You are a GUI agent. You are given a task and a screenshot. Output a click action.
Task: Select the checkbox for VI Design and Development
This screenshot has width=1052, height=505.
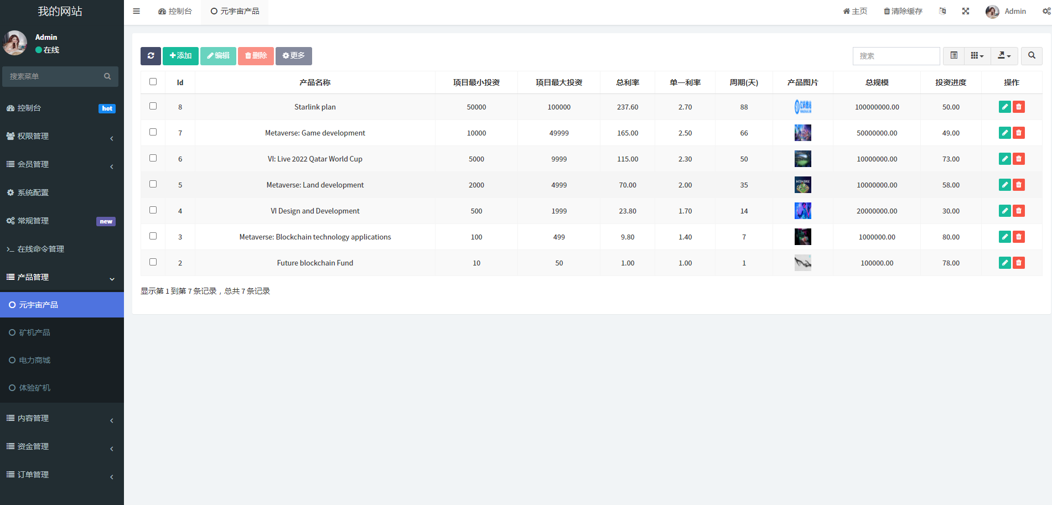(x=153, y=210)
